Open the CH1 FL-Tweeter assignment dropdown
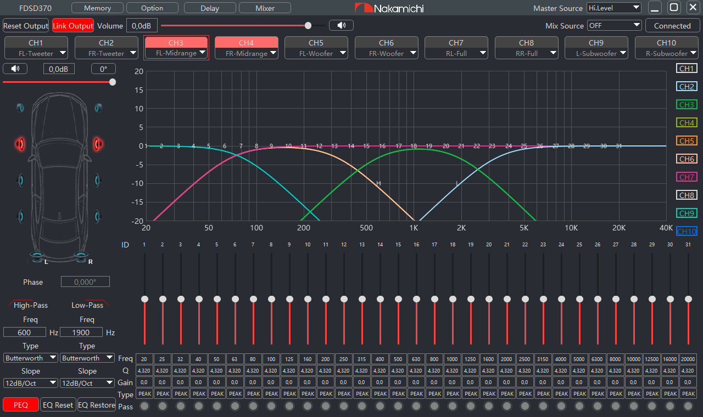Viewport: 703px width, 417px height. [x=36, y=53]
